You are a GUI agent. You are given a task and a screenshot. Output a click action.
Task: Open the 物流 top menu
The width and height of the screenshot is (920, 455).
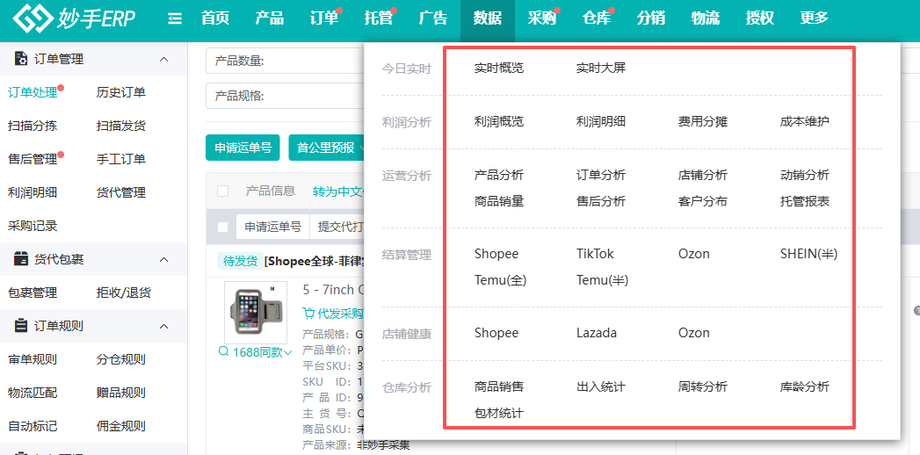pyautogui.click(x=706, y=18)
